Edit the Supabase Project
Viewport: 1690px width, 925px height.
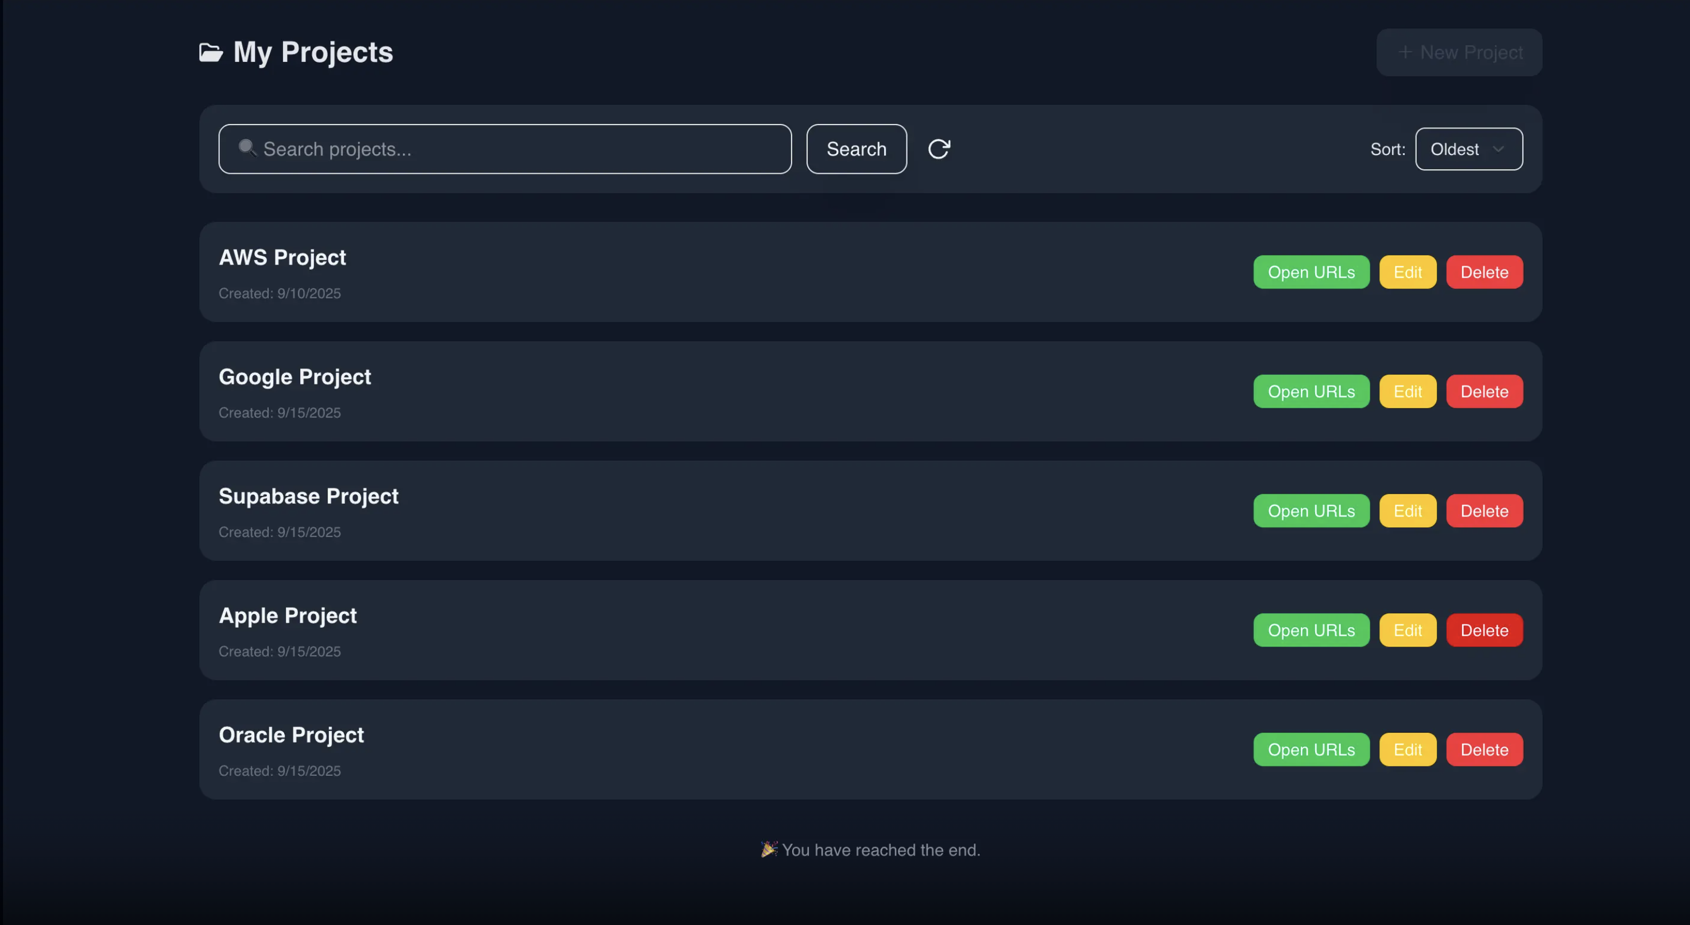point(1407,510)
